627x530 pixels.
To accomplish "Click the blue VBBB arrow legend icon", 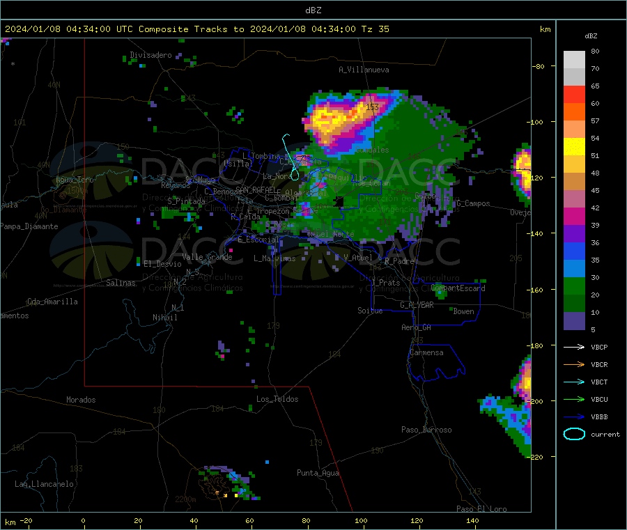I will [x=574, y=416].
